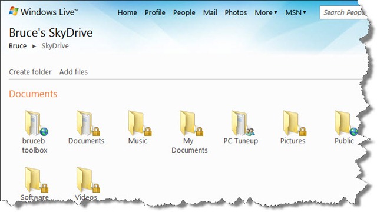Image resolution: width=377 pixels, height=212 pixels.
Task: Click the Bruce breadcrumb link
Action: click(18, 46)
